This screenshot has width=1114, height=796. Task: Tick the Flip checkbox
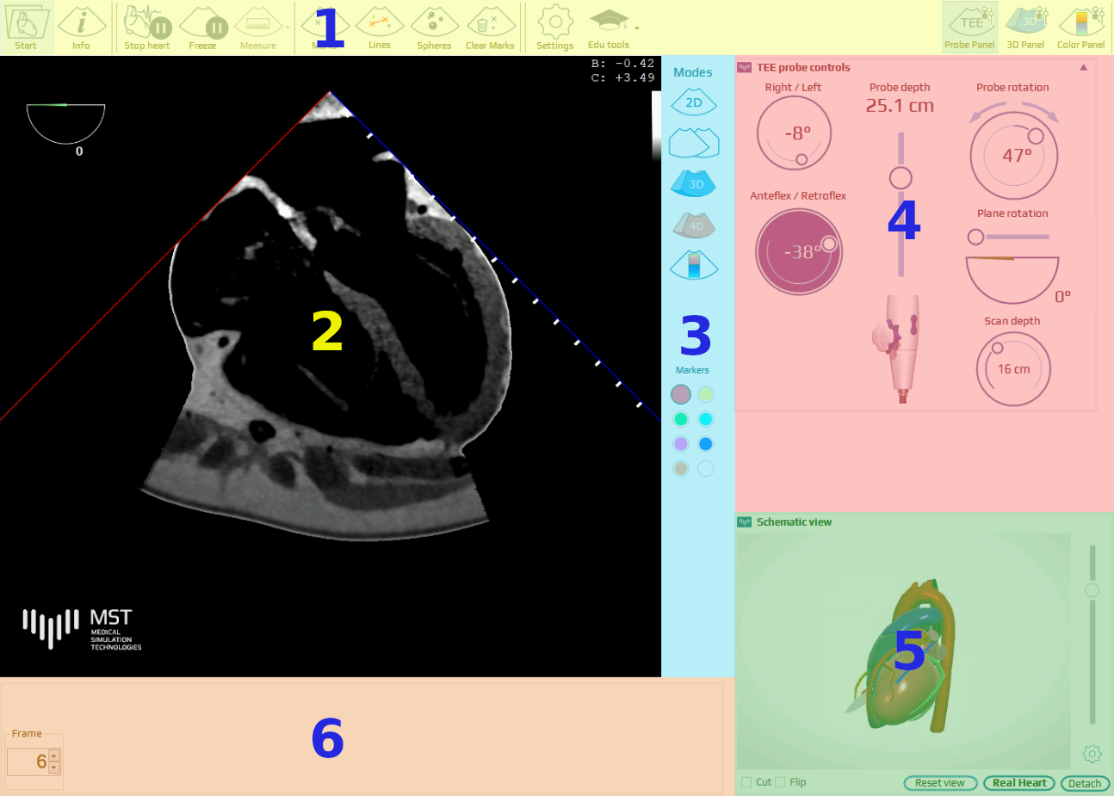(780, 782)
